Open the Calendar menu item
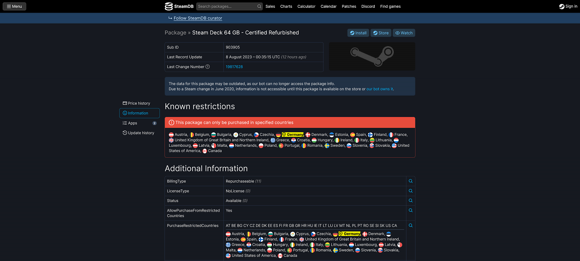This screenshot has height=261, width=580. pos(329,6)
